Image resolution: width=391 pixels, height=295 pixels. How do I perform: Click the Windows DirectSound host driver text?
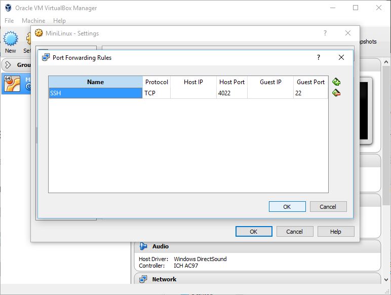pyautogui.click(x=200, y=259)
